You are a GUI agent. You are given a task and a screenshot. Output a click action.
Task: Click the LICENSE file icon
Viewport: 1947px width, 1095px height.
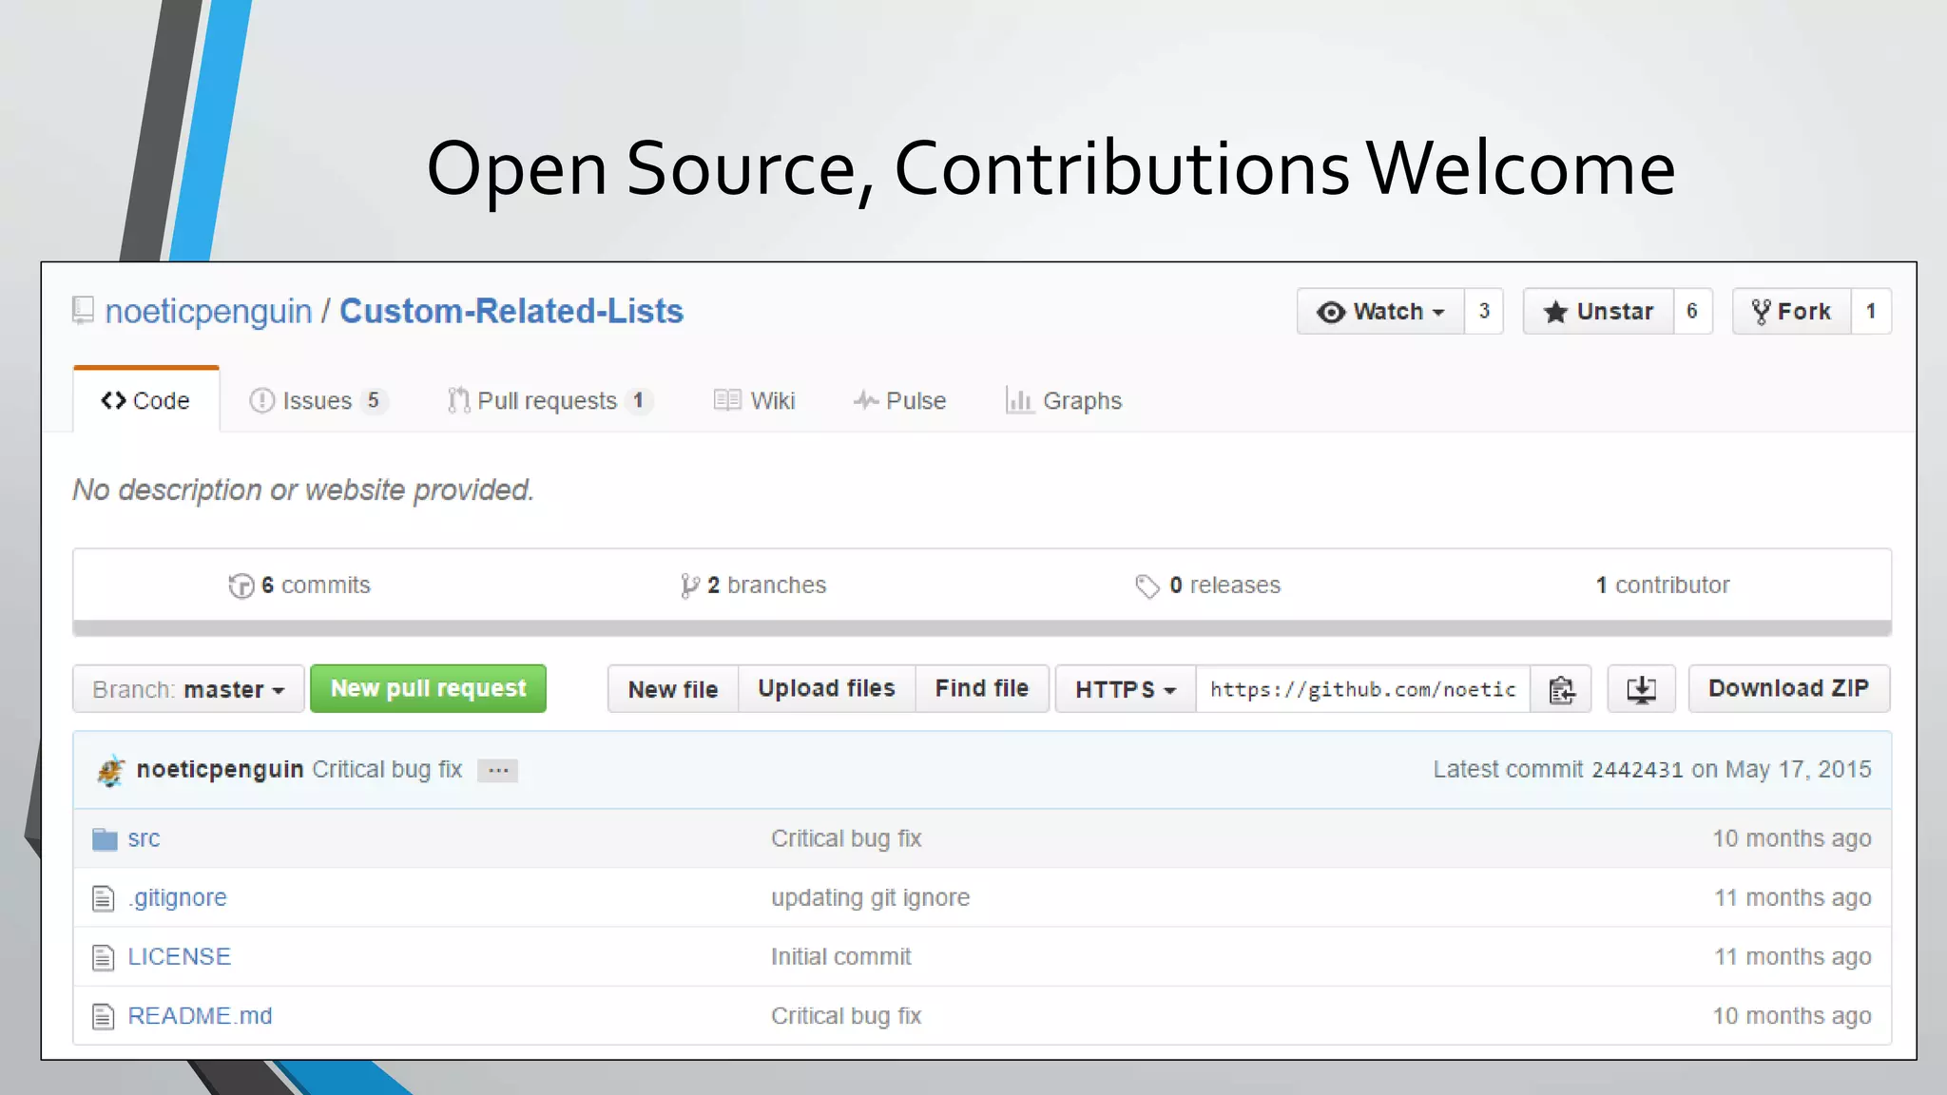(104, 957)
